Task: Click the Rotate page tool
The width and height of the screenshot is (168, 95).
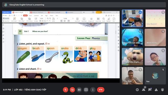Action: pyautogui.click(x=53, y=20)
